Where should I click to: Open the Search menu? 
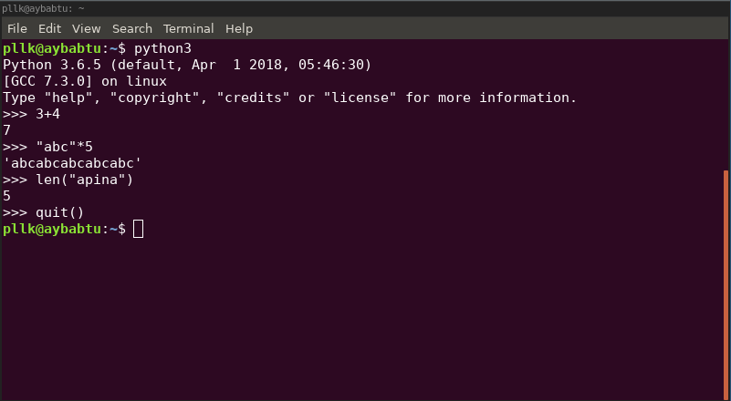(132, 28)
